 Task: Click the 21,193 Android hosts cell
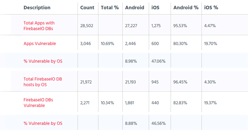pyautogui.click(x=130, y=82)
